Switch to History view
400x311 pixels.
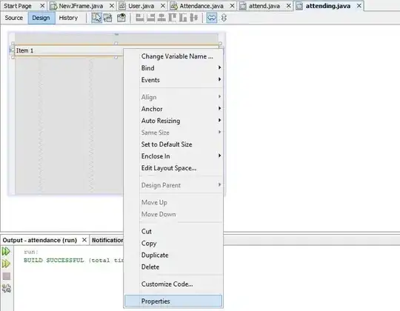[x=68, y=18]
